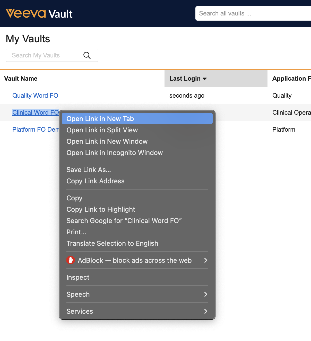Image resolution: width=311 pixels, height=341 pixels.
Task: Choose Open Link in New Window
Action: point(107,141)
